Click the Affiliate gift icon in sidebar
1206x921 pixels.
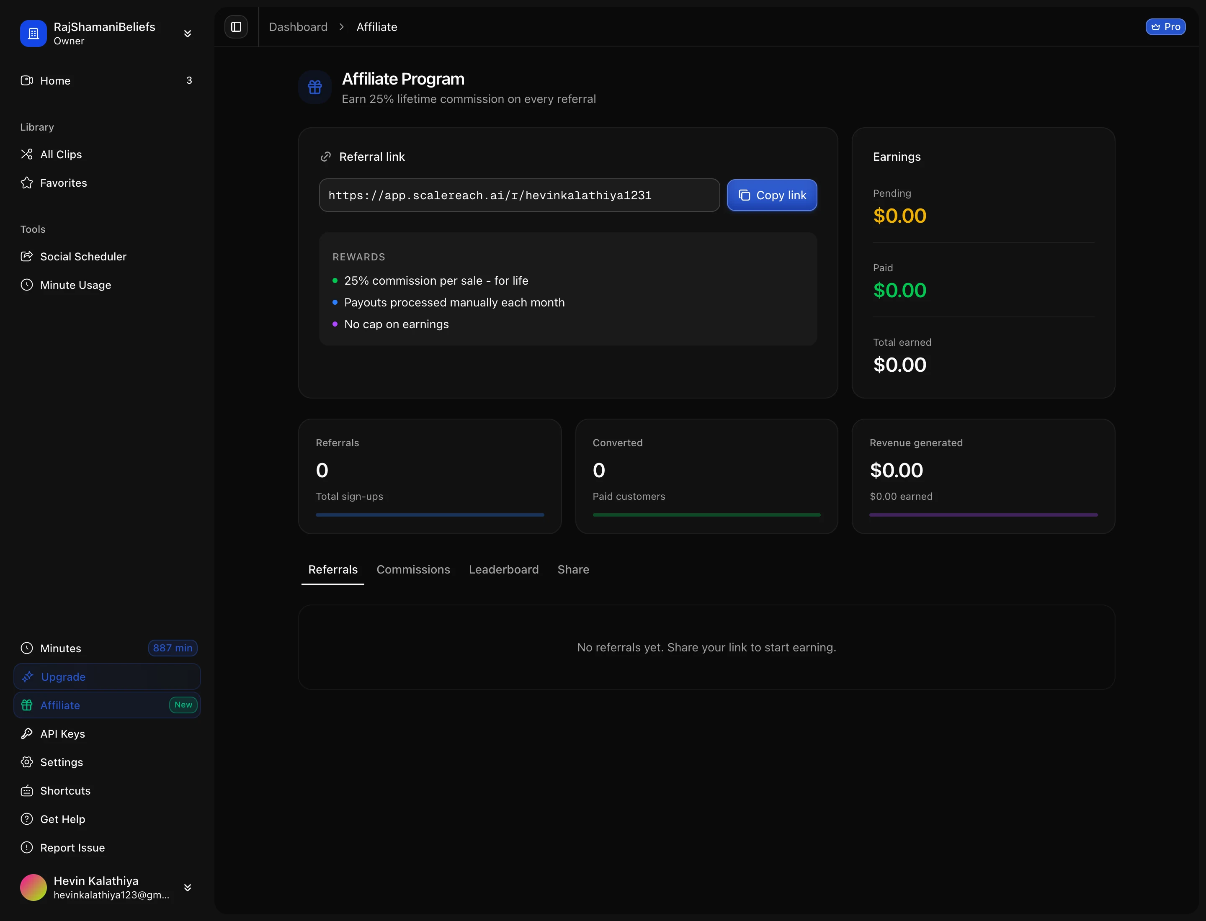(27, 705)
